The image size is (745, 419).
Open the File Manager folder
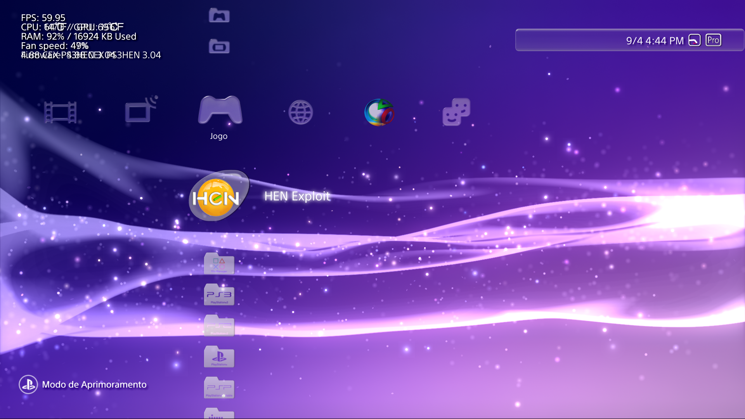pos(219,264)
